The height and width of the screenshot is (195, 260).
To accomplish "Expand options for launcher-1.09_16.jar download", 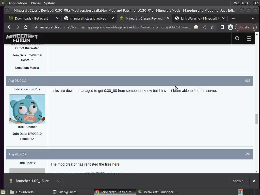I will tap(58, 181).
